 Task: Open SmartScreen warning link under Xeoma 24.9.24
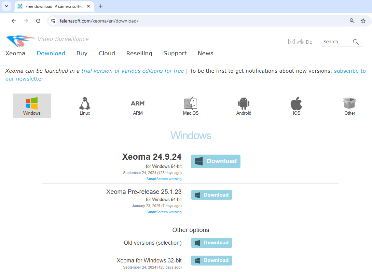[164, 179]
